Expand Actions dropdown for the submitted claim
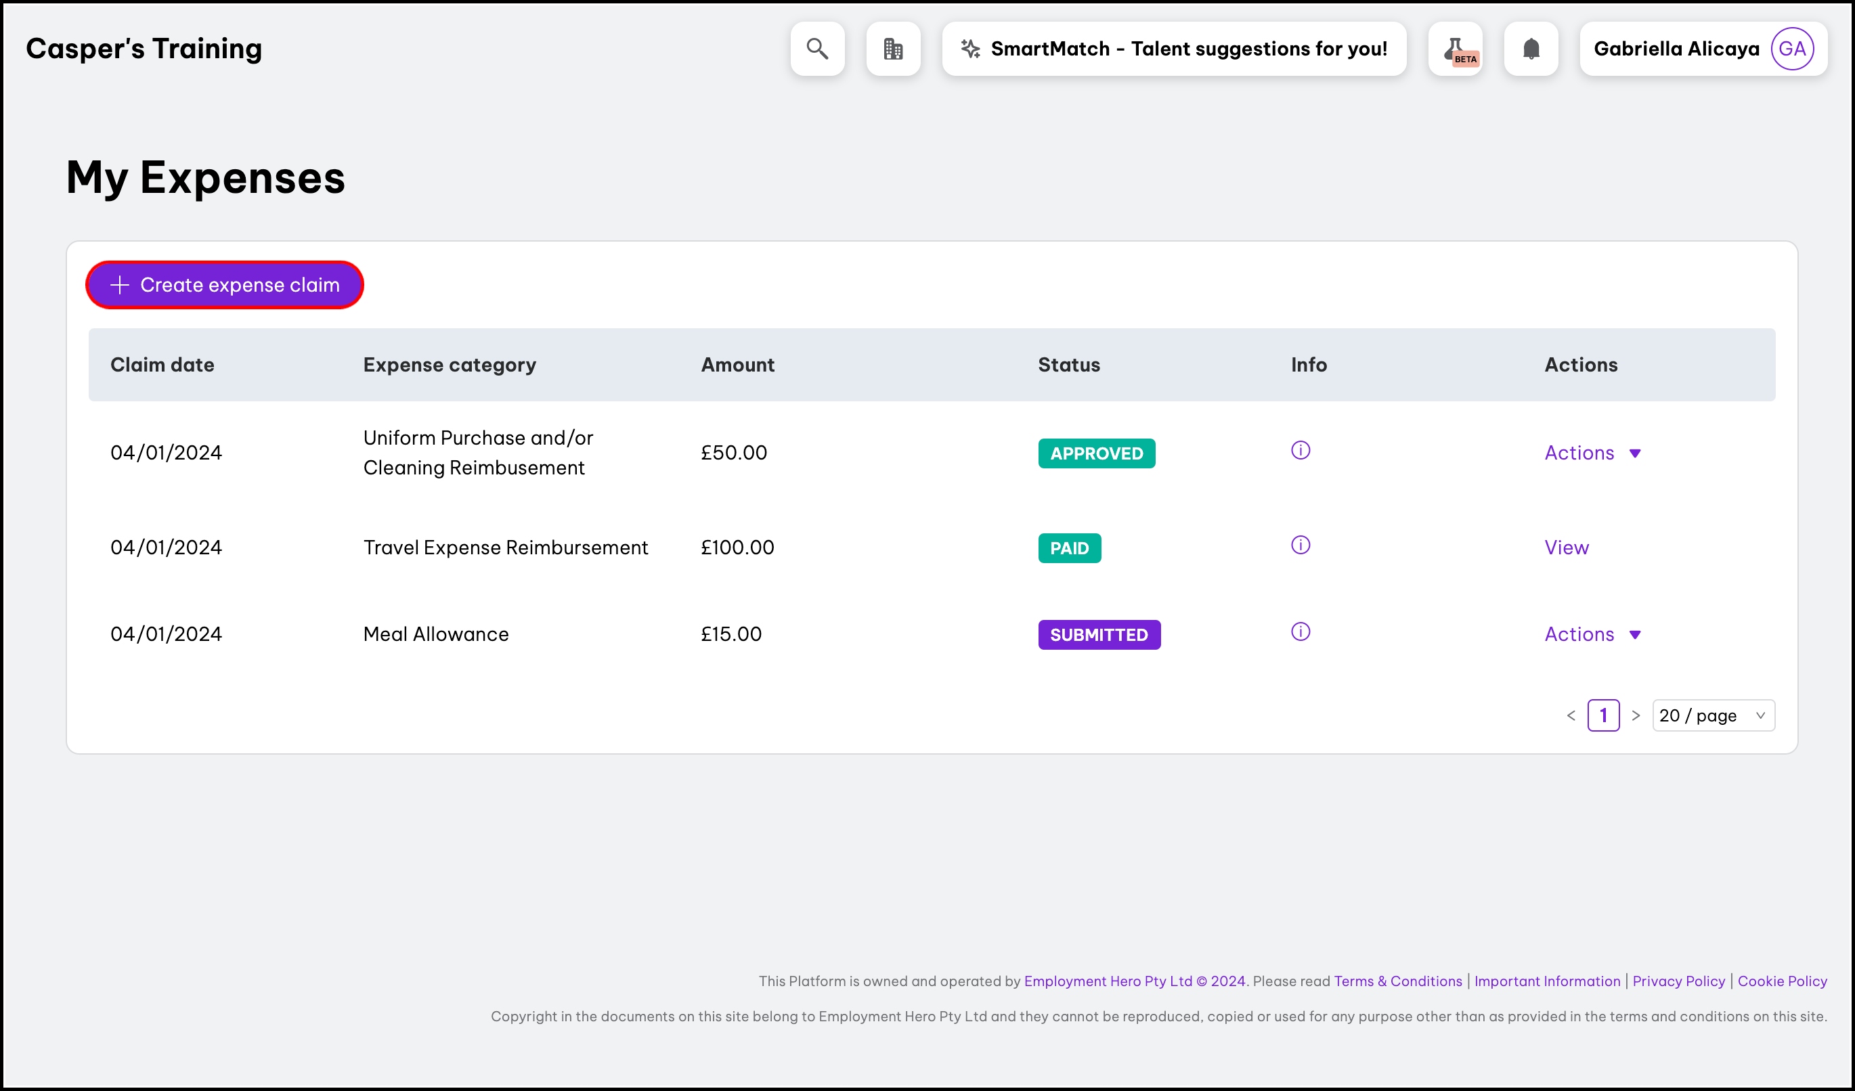Image resolution: width=1855 pixels, height=1091 pixels. (1593, 634)
